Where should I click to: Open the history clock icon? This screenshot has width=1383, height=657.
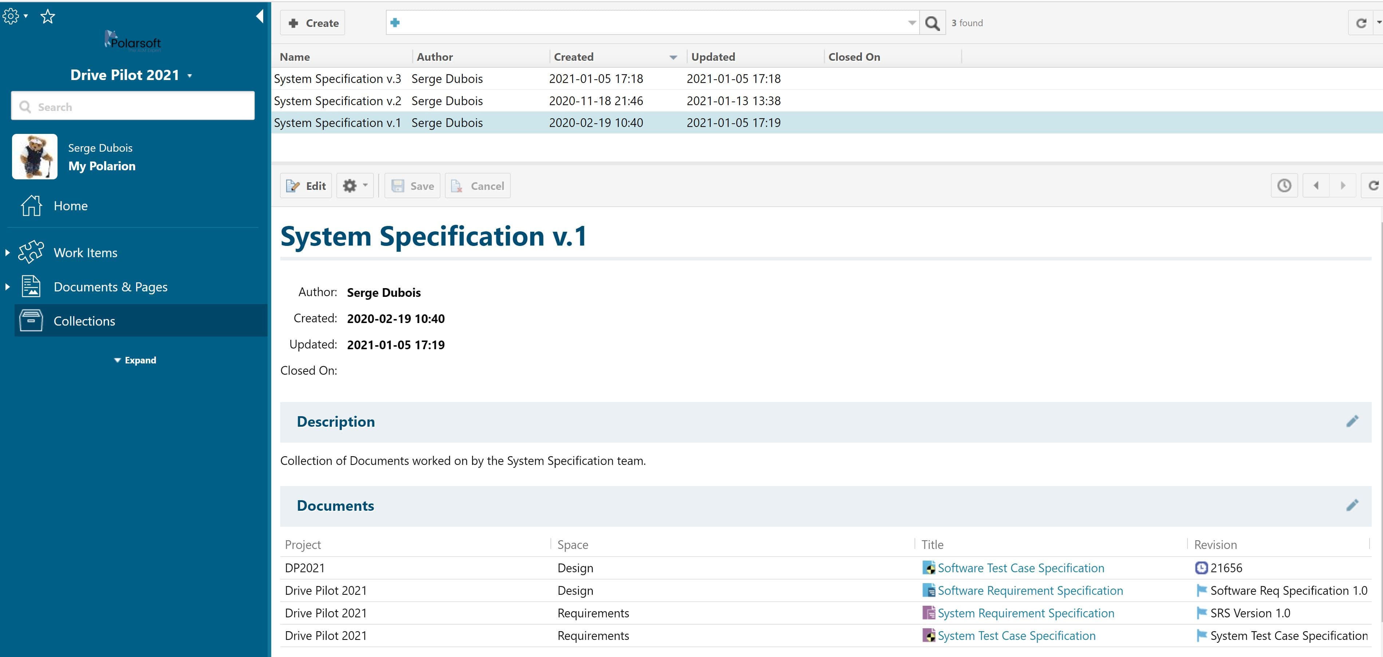pyautogui.click(x=1284, y=186)
